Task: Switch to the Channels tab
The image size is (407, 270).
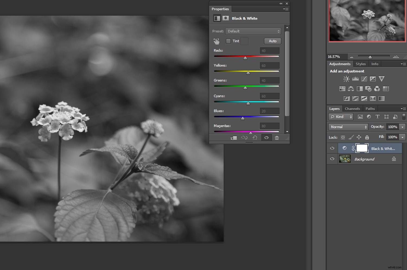Action: pos(352,108)
